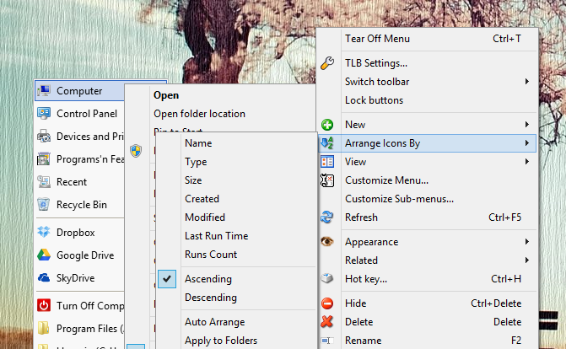Click the Dropbox icon in the list
Screen dimensions: 566x349
click(44, 233)
